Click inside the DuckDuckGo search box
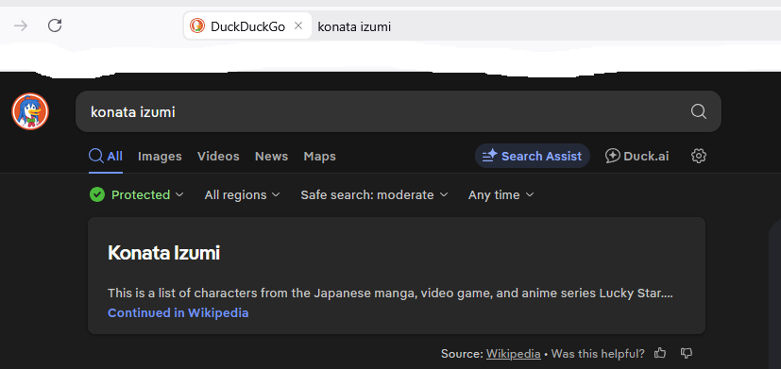Viewport: 781px width, 369px height. 398,111
